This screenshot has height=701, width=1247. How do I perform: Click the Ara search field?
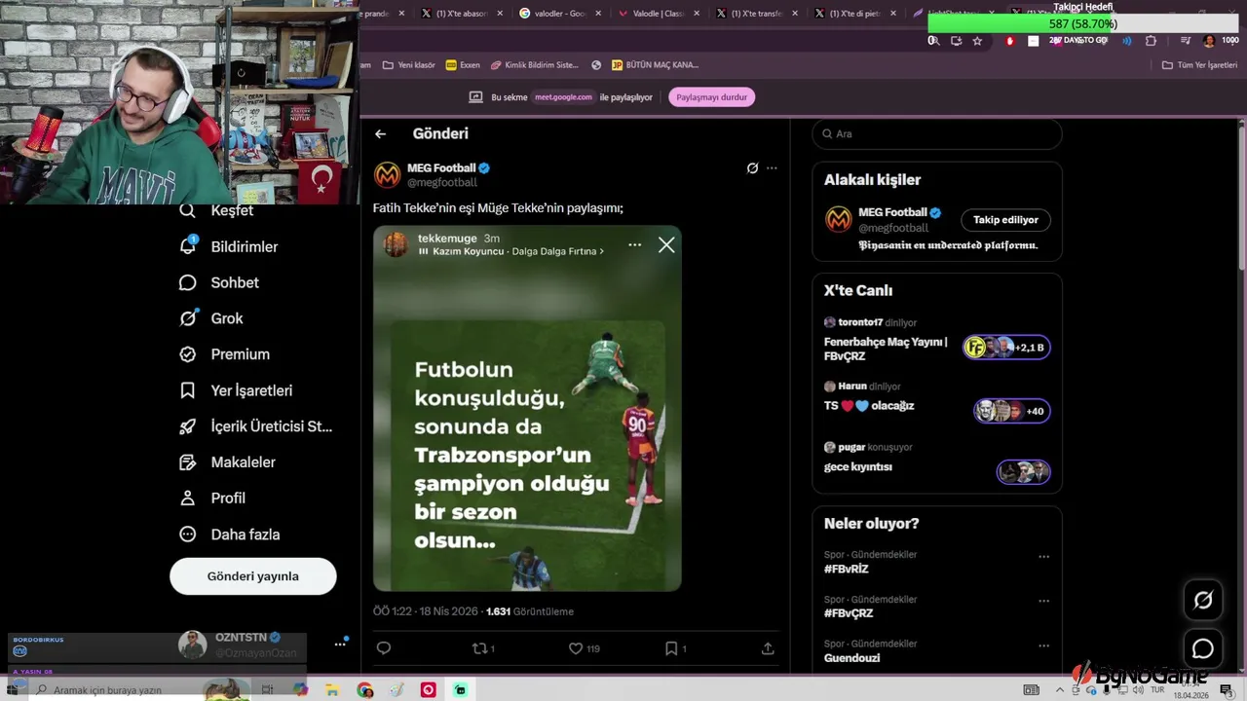tap(937, 134)
